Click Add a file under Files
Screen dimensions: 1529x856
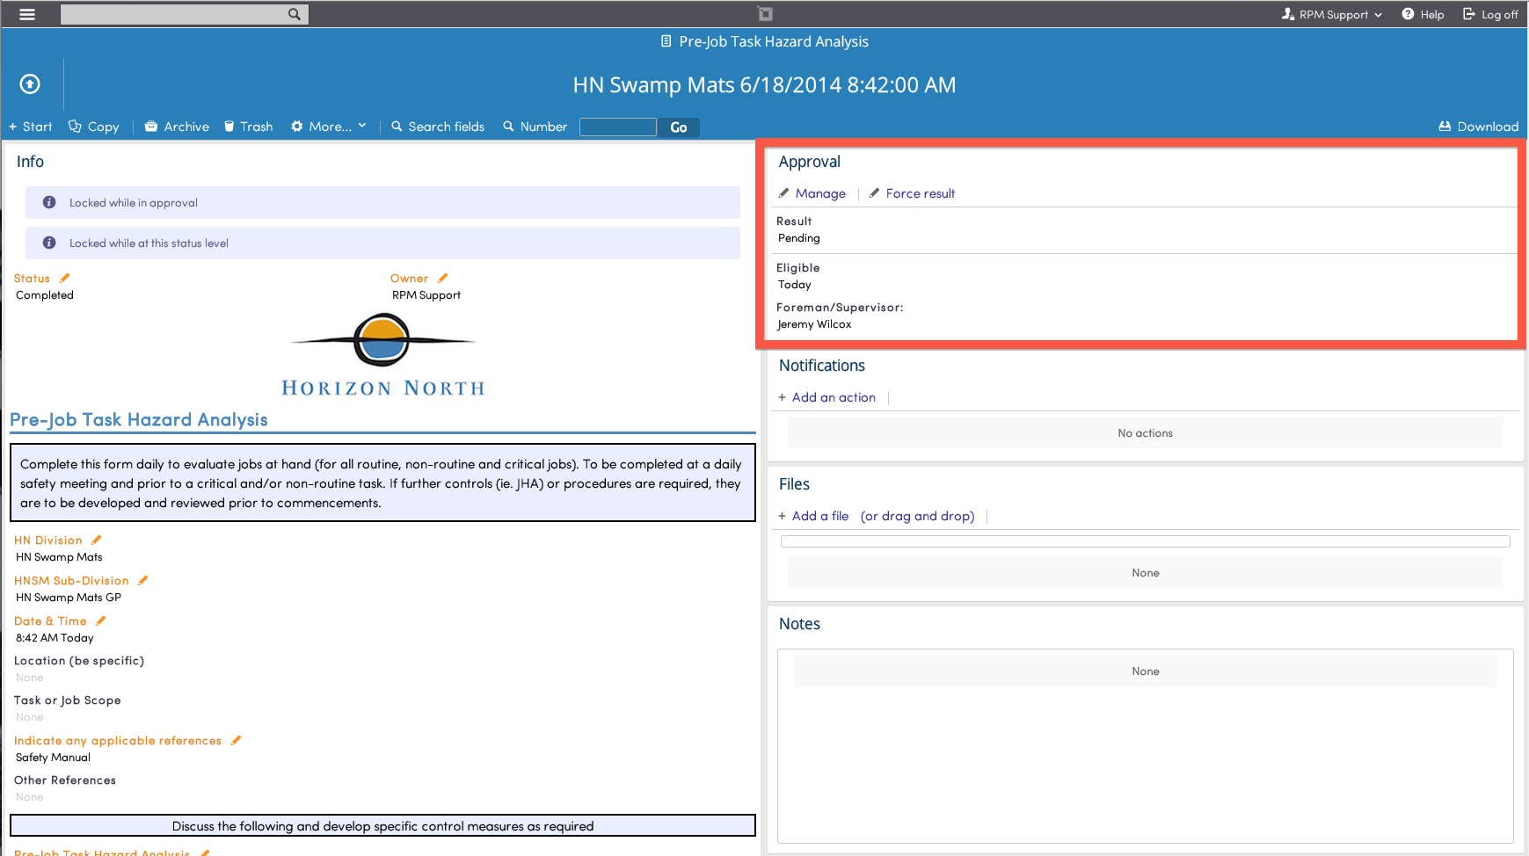point(814,516)
